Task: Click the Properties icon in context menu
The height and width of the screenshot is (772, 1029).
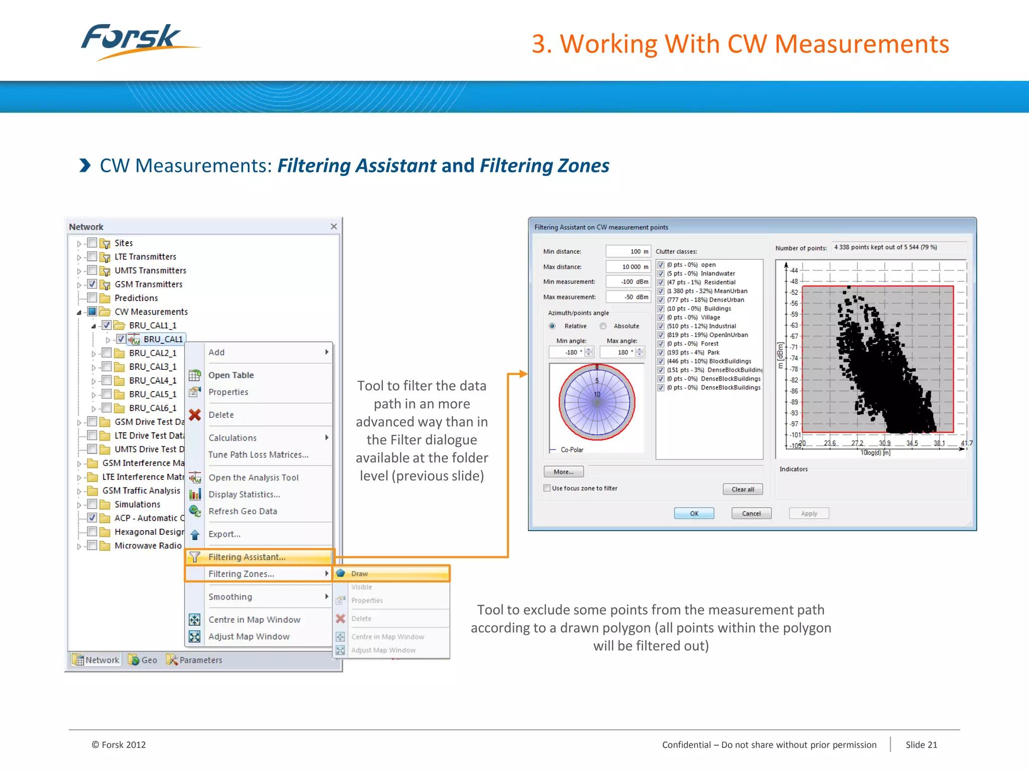Action: 194,392
